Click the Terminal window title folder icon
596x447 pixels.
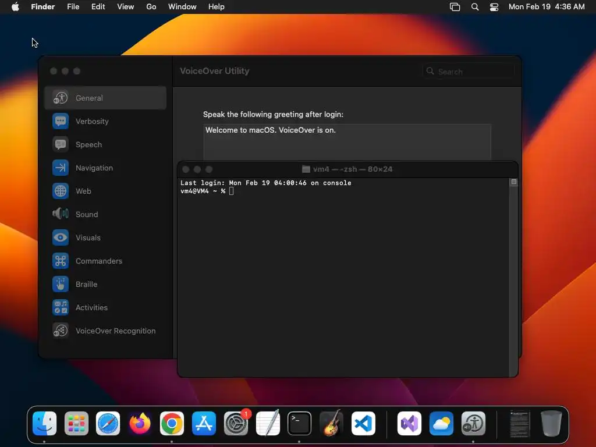point(306,169)
